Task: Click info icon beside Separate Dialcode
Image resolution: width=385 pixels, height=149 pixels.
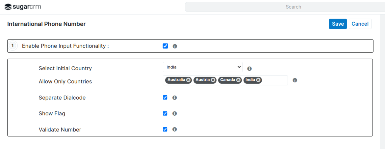Action: (175, 98)
